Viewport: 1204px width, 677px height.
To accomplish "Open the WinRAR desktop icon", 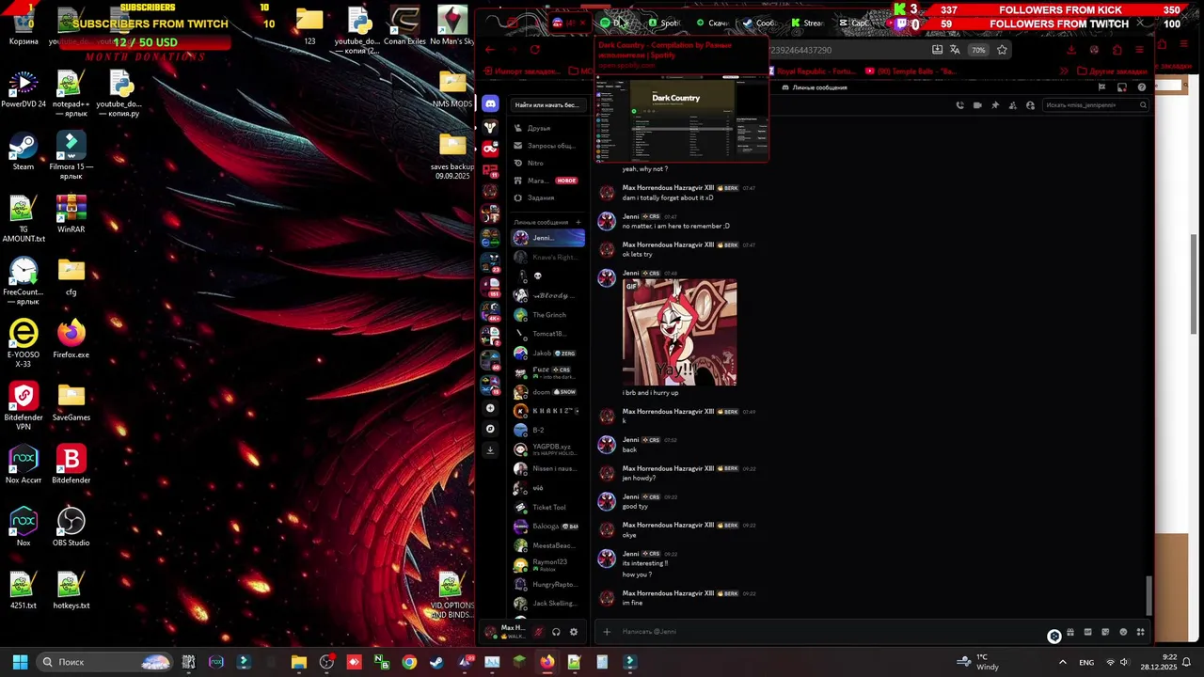I will 71,213.
